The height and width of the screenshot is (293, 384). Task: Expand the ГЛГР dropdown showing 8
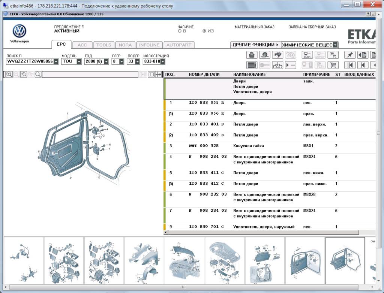(121, 61)
